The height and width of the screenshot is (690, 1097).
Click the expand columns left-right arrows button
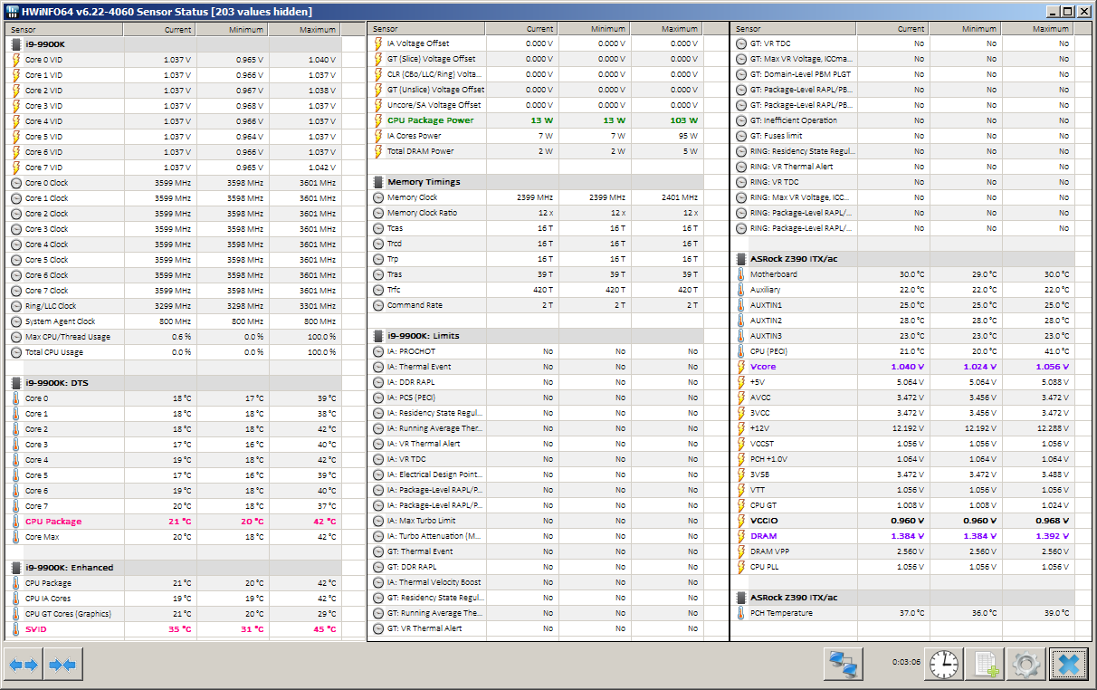(24, 665)
